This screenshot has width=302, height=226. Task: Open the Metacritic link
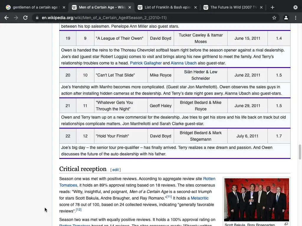click(200, 198)
